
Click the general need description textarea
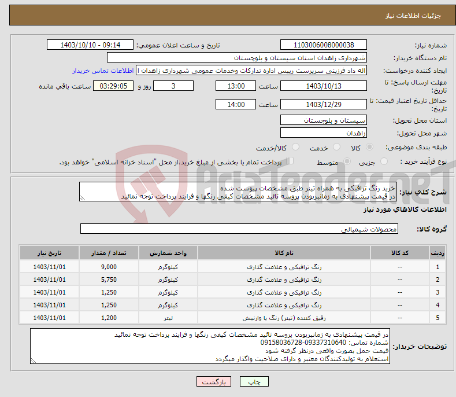point(238,192)
